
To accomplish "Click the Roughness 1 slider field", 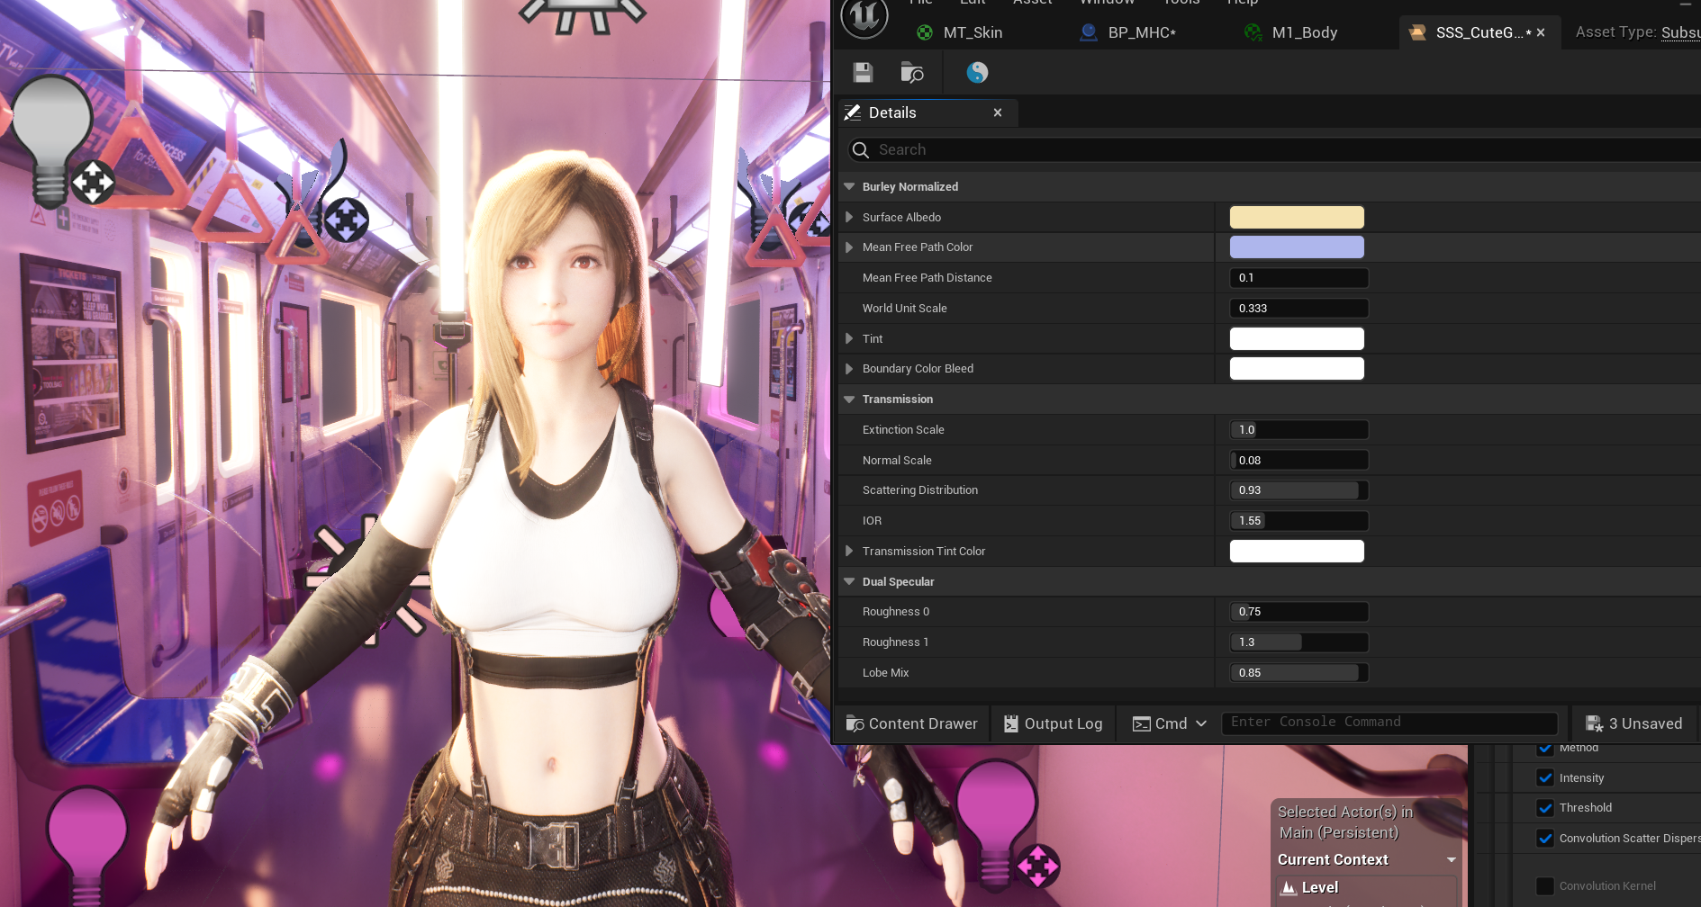I will (x=1298, y=642).
